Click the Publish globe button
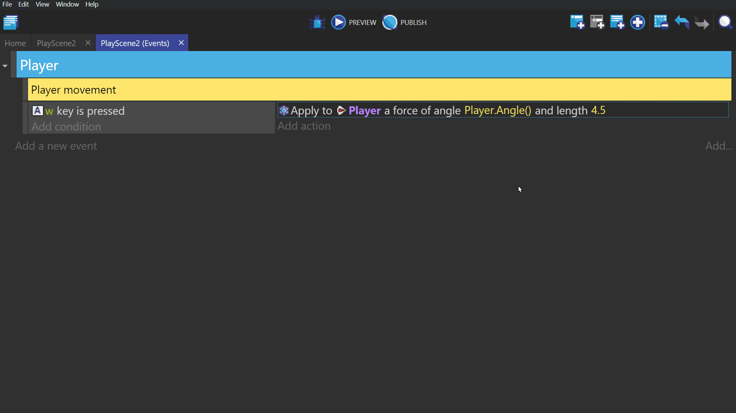Screen dimensions: 736x413 click(x=404, y=22)
